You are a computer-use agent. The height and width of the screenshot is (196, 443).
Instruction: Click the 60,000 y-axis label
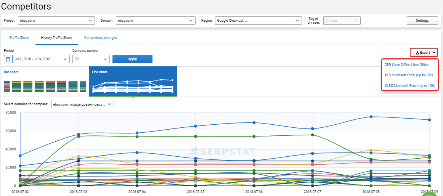coord(11,131)
